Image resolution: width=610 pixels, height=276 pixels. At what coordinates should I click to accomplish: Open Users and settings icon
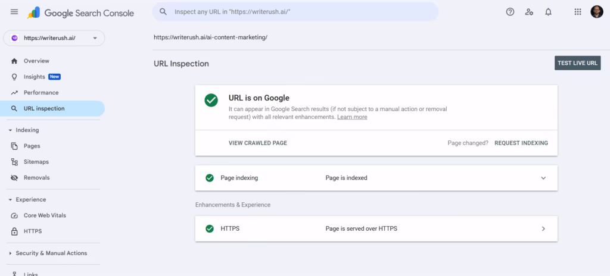pos(529,12)
